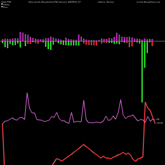165x165 pixels.
Task: Click the highest peak of the magenta volume line
Action: point(27,93)
